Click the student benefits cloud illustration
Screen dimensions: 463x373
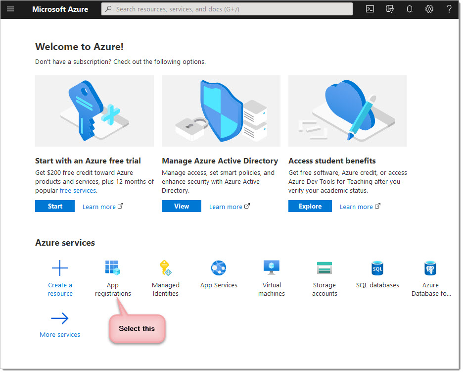[x=348, y=111]
